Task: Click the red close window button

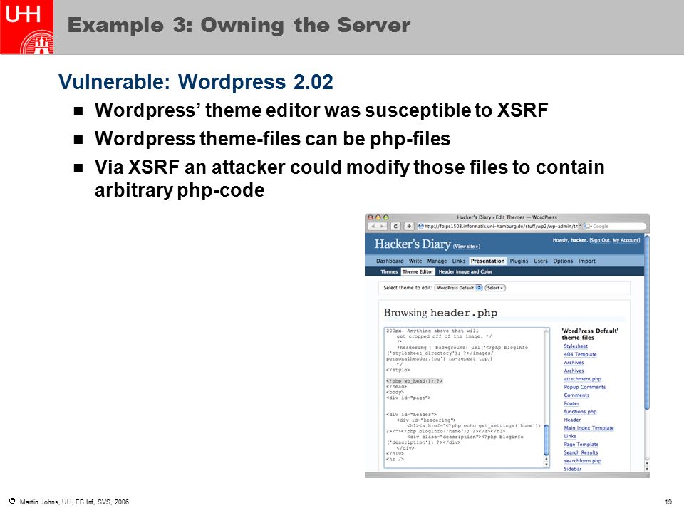Action: click(x=370, y=217)
